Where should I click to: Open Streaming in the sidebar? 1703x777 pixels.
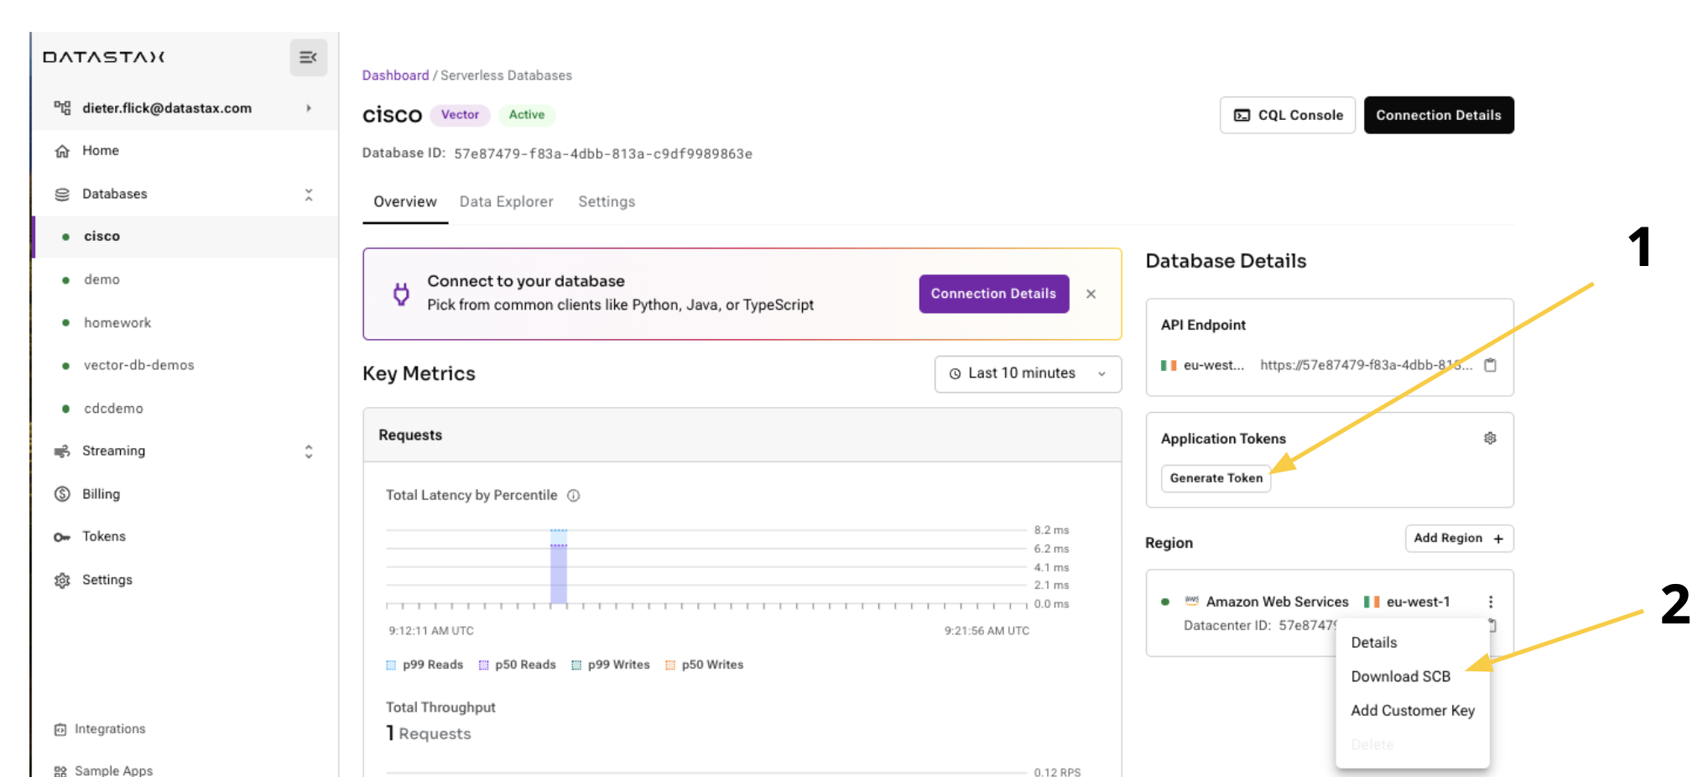coord(113,451)
